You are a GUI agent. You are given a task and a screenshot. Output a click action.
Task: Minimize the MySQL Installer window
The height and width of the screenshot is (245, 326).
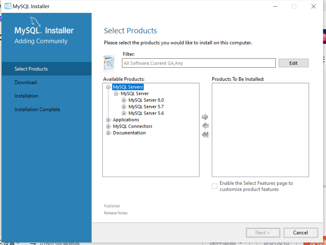[x=275, y=7]
